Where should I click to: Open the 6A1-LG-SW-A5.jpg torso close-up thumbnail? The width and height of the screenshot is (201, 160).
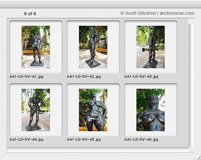click(x=93, y=110)
